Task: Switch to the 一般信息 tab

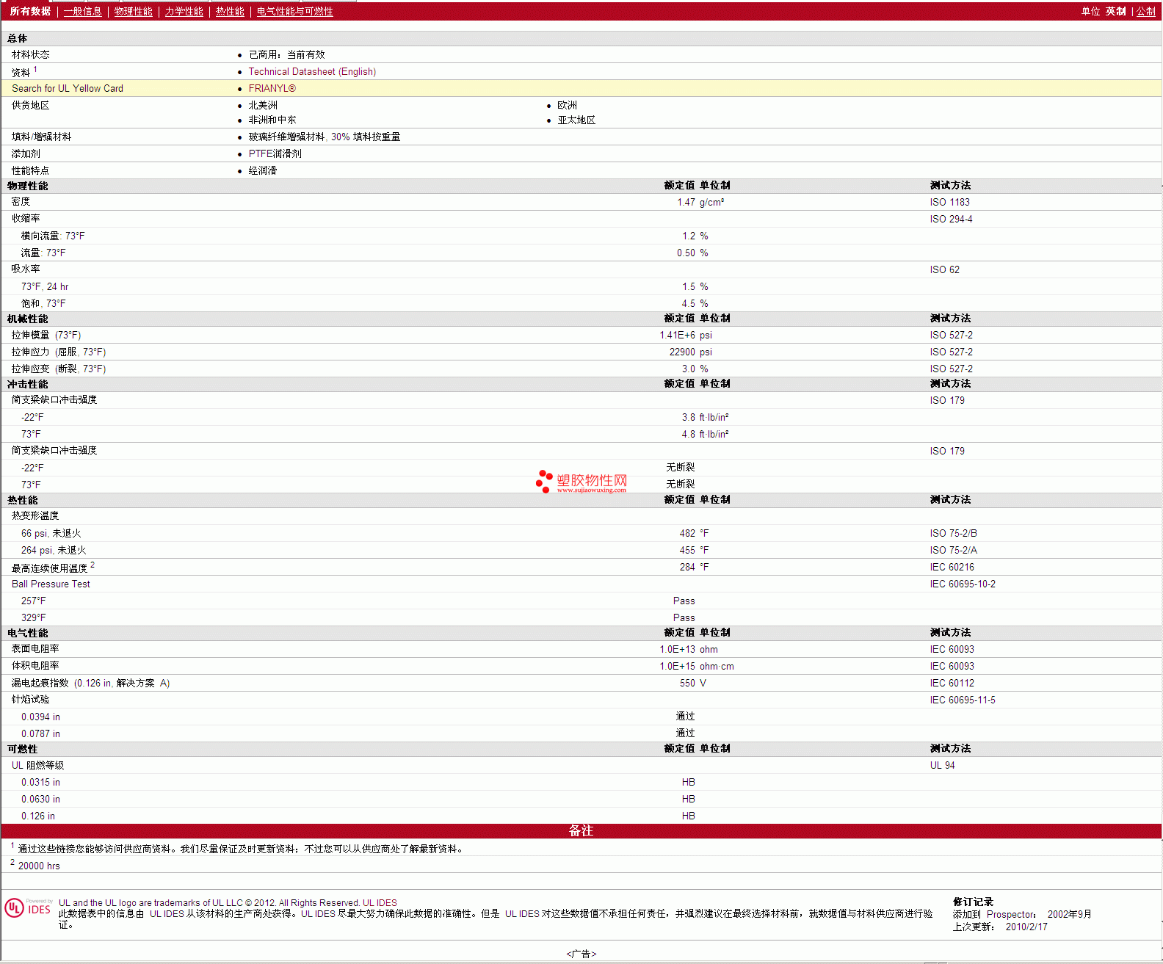Action: pyautogui.click(x=82, y=11)
